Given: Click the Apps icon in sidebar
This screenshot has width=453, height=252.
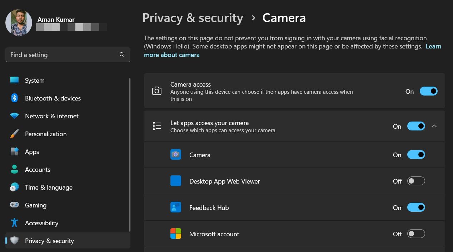Looking at the screenshot, I should (x=14, y=151).
